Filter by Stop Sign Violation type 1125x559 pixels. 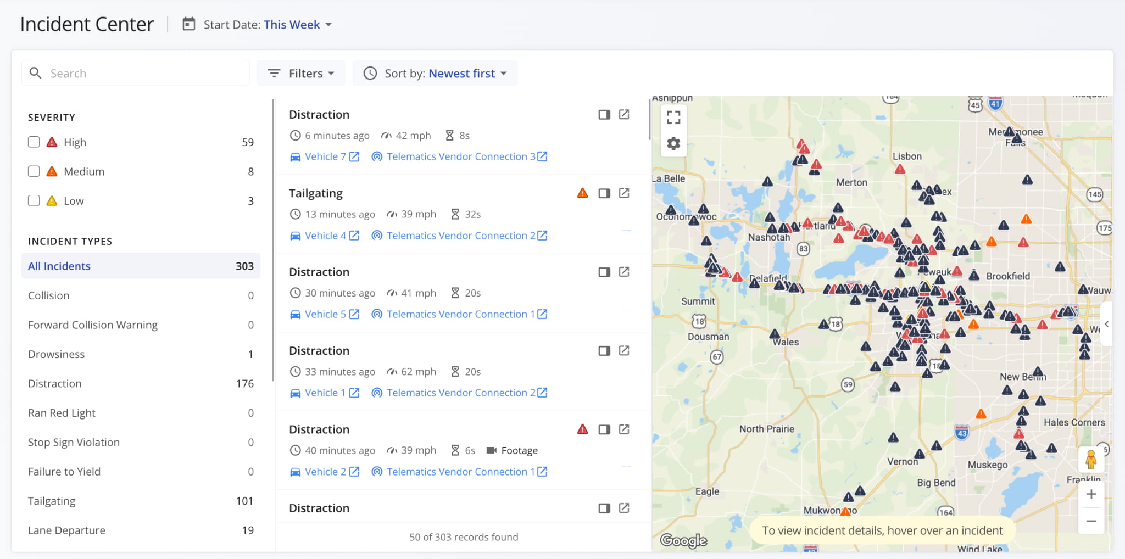(141, 442)
